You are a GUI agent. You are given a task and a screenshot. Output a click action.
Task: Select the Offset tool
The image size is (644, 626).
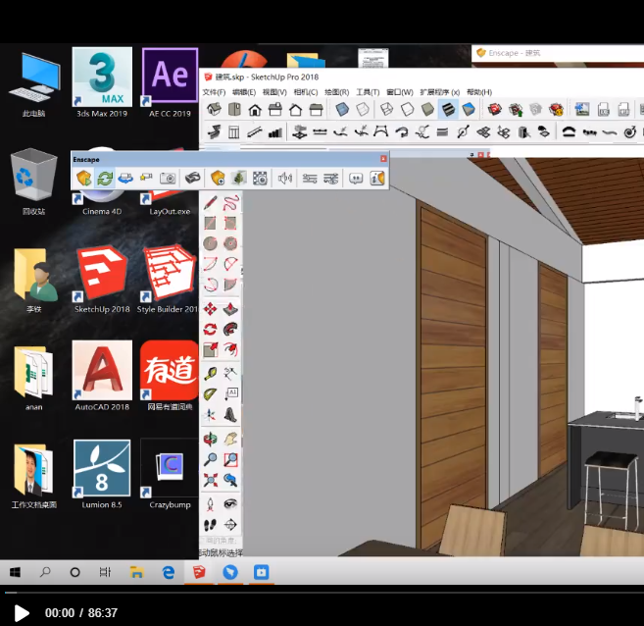click(x=230, y=349)
